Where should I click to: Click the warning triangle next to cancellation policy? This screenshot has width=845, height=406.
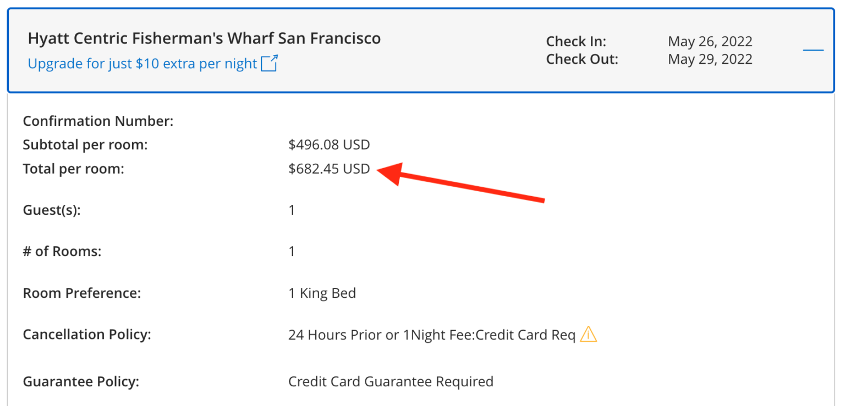(x=588, y=334)
